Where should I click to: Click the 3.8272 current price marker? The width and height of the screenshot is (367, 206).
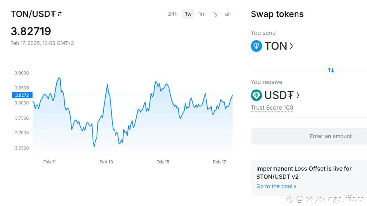pyautogui.click(x=22, y=95)
